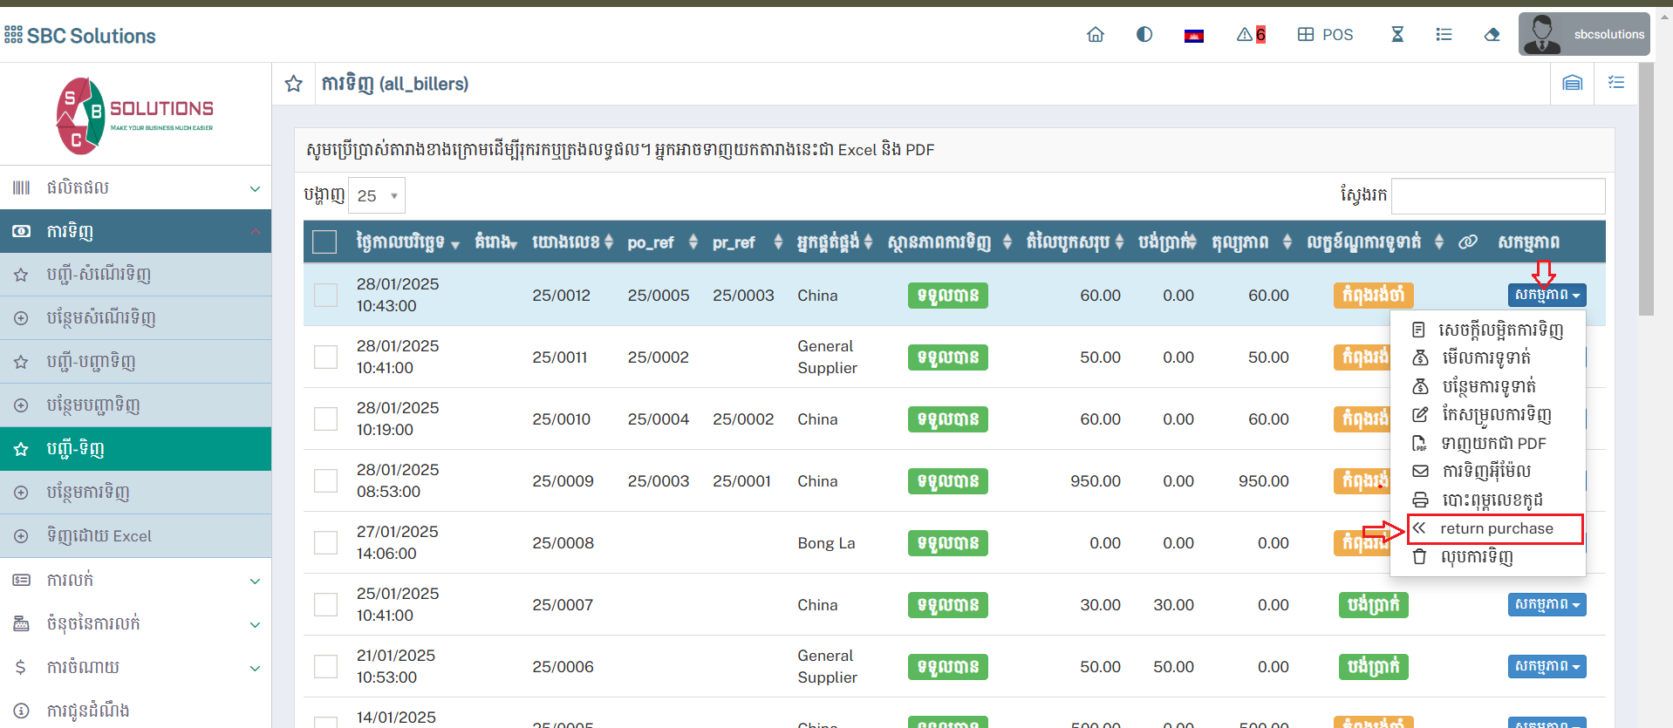1673x728 pixels.
Task: Check the row checkbox for purchase 25/0011
Action: pyautogui.click(x=325, y=357)
